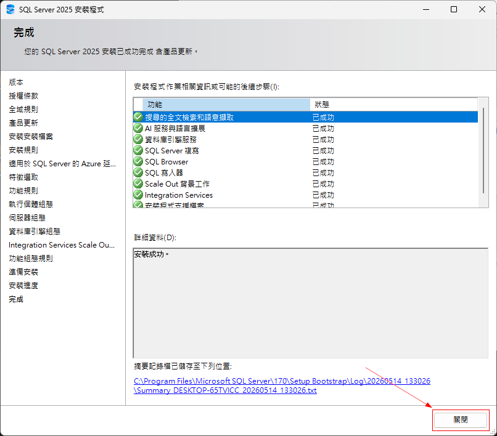This screenshot has height=436, width=497.
Task: Select the SQL 寫入器 row
Action: click(306, 172)
